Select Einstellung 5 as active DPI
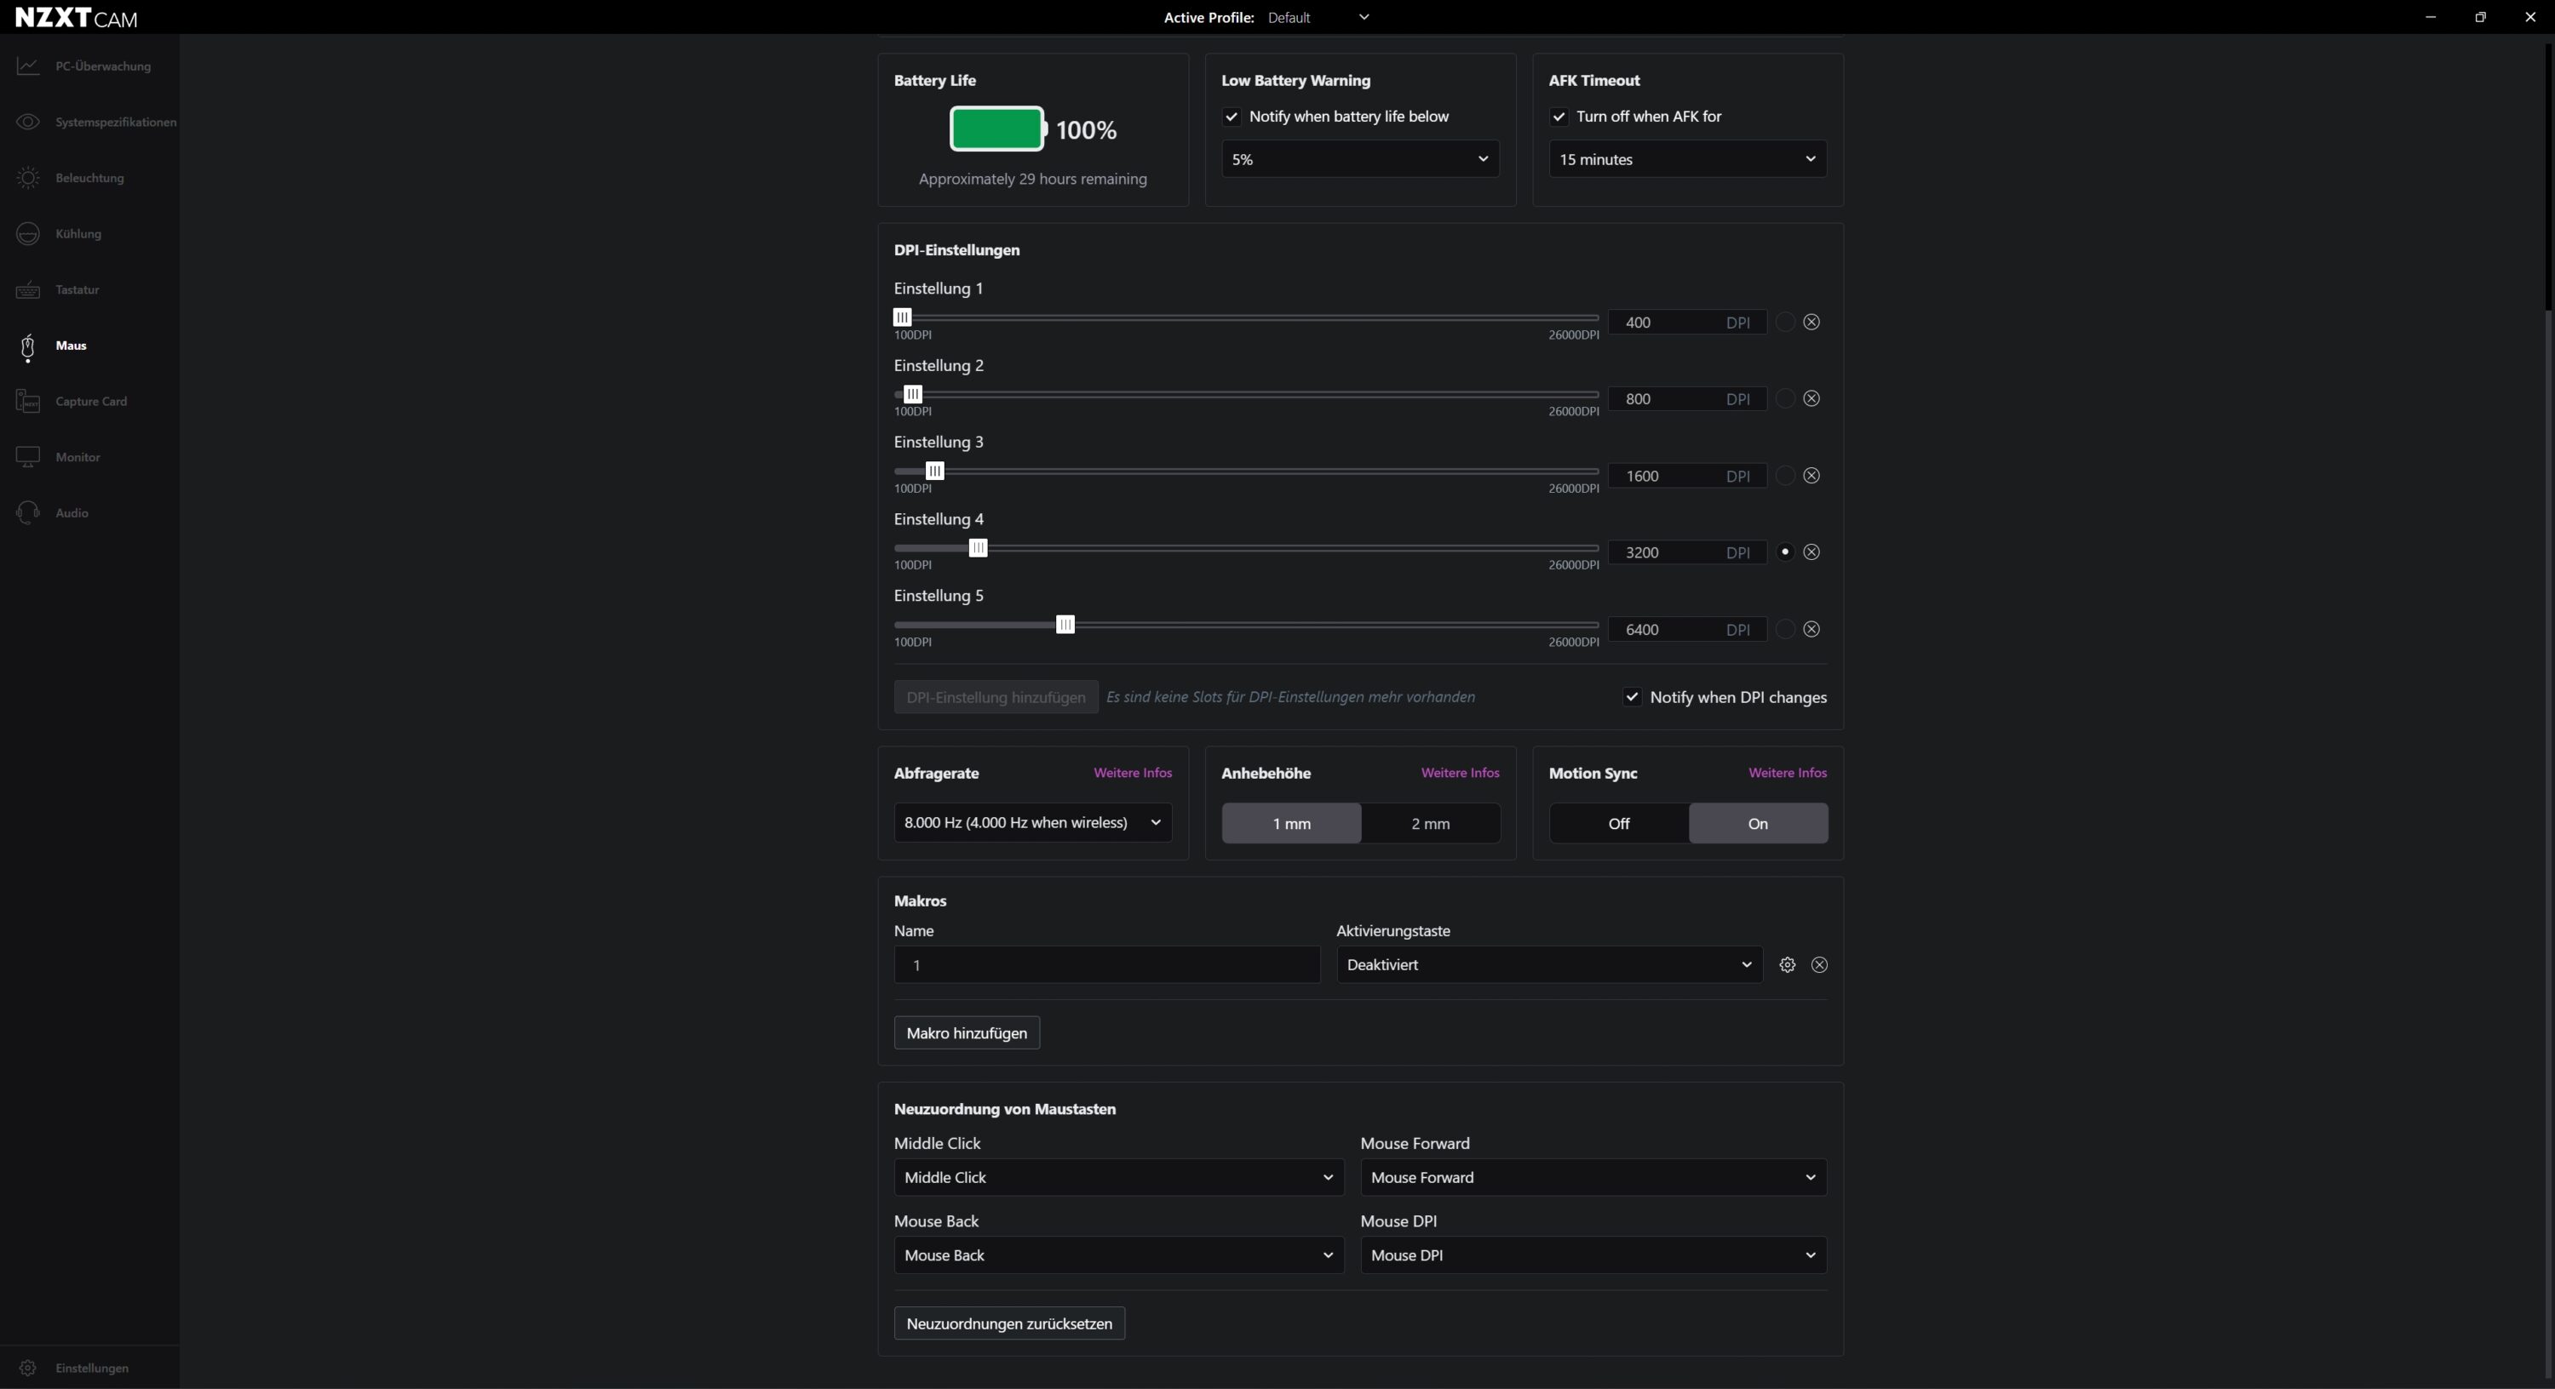The height and width of the screenshot is (1389, 2555). 1784,630
